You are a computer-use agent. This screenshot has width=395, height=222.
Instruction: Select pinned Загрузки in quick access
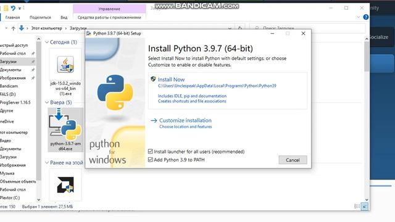8,62
